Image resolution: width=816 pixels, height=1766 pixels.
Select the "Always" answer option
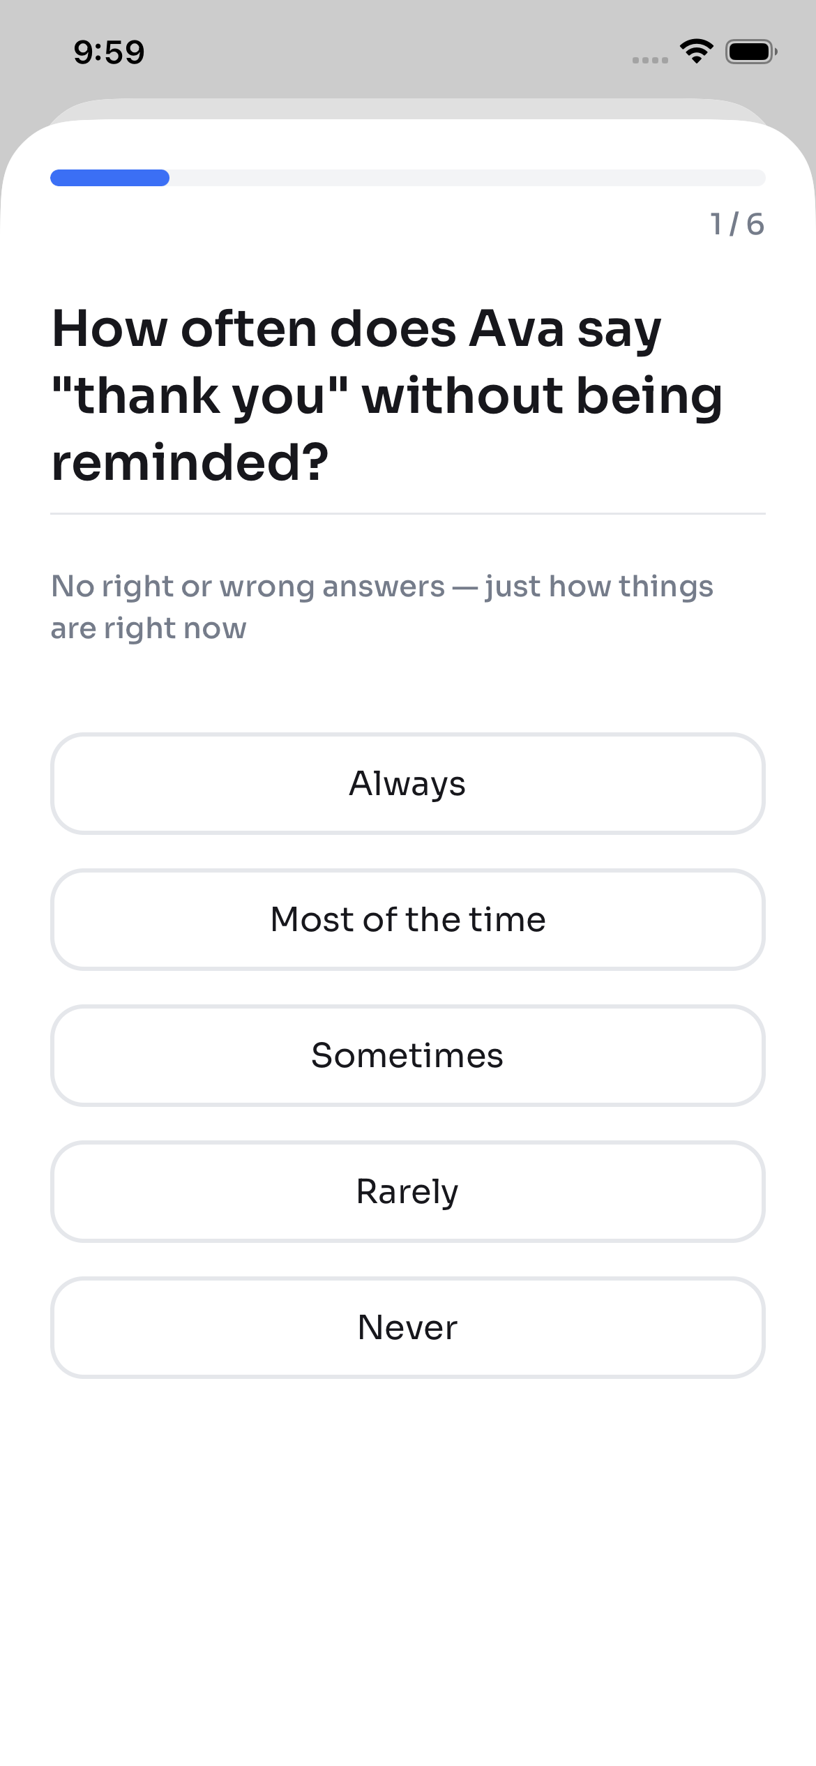coord(408,783)
